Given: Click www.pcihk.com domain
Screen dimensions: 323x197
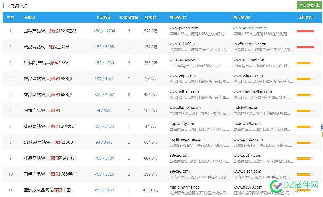Looking at the screenshot, I should (247, 155).
